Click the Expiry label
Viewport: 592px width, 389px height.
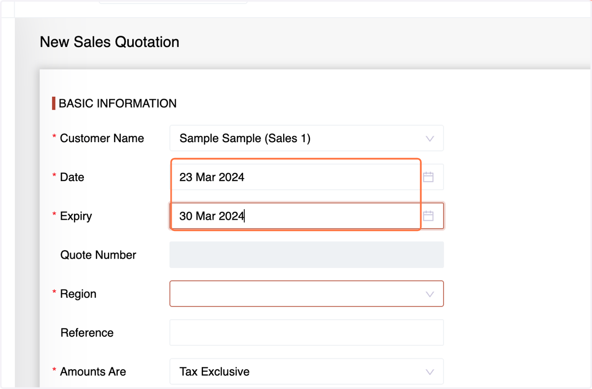tap(76, 216)
